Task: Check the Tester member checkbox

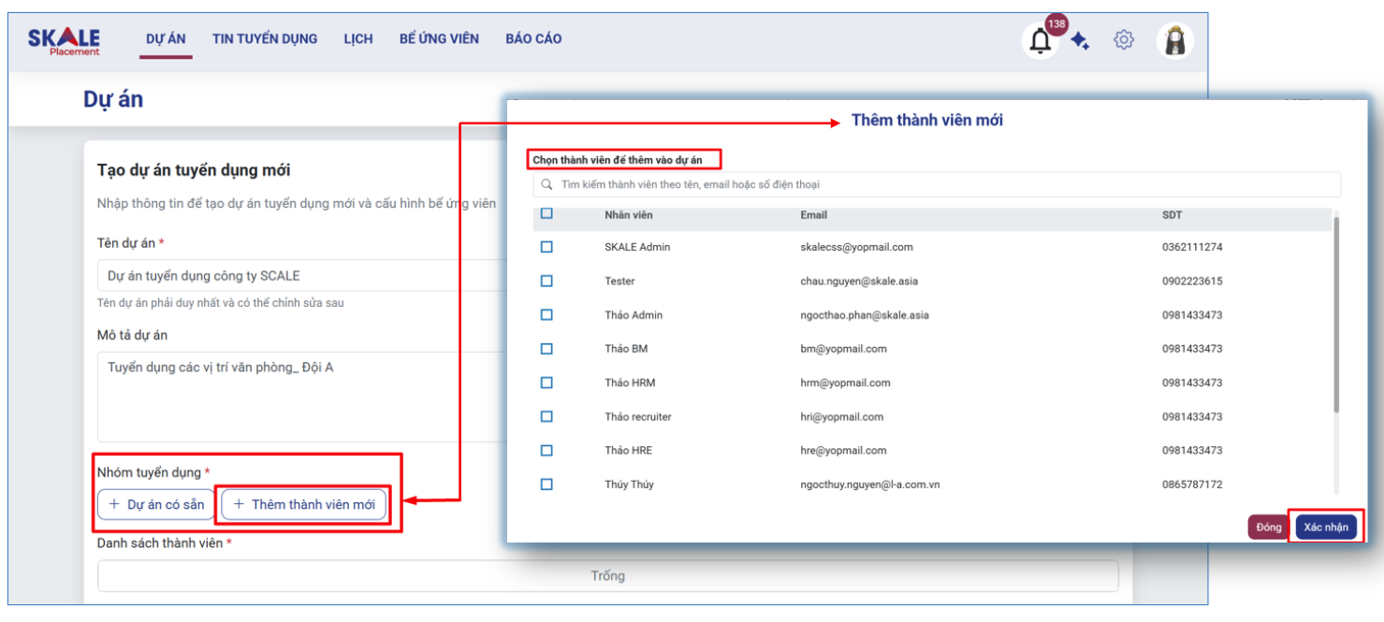Action: (x=546, y=281)
